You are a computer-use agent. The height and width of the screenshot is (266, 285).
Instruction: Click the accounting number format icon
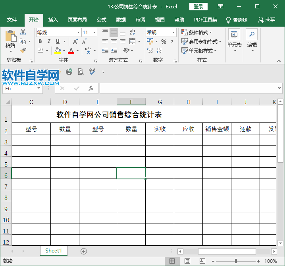[x=150, y=41]
